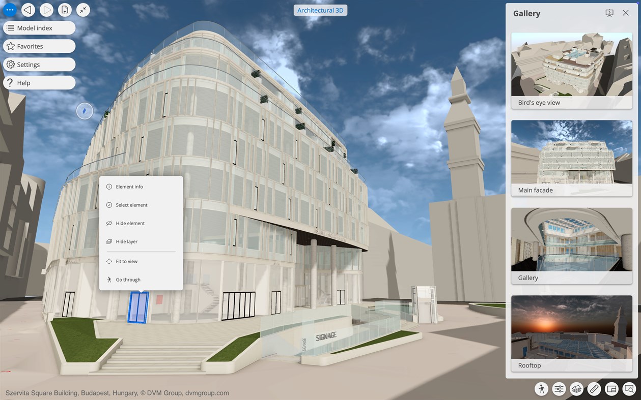Open the document share icon
641x400 pixels.
[65, 10]
